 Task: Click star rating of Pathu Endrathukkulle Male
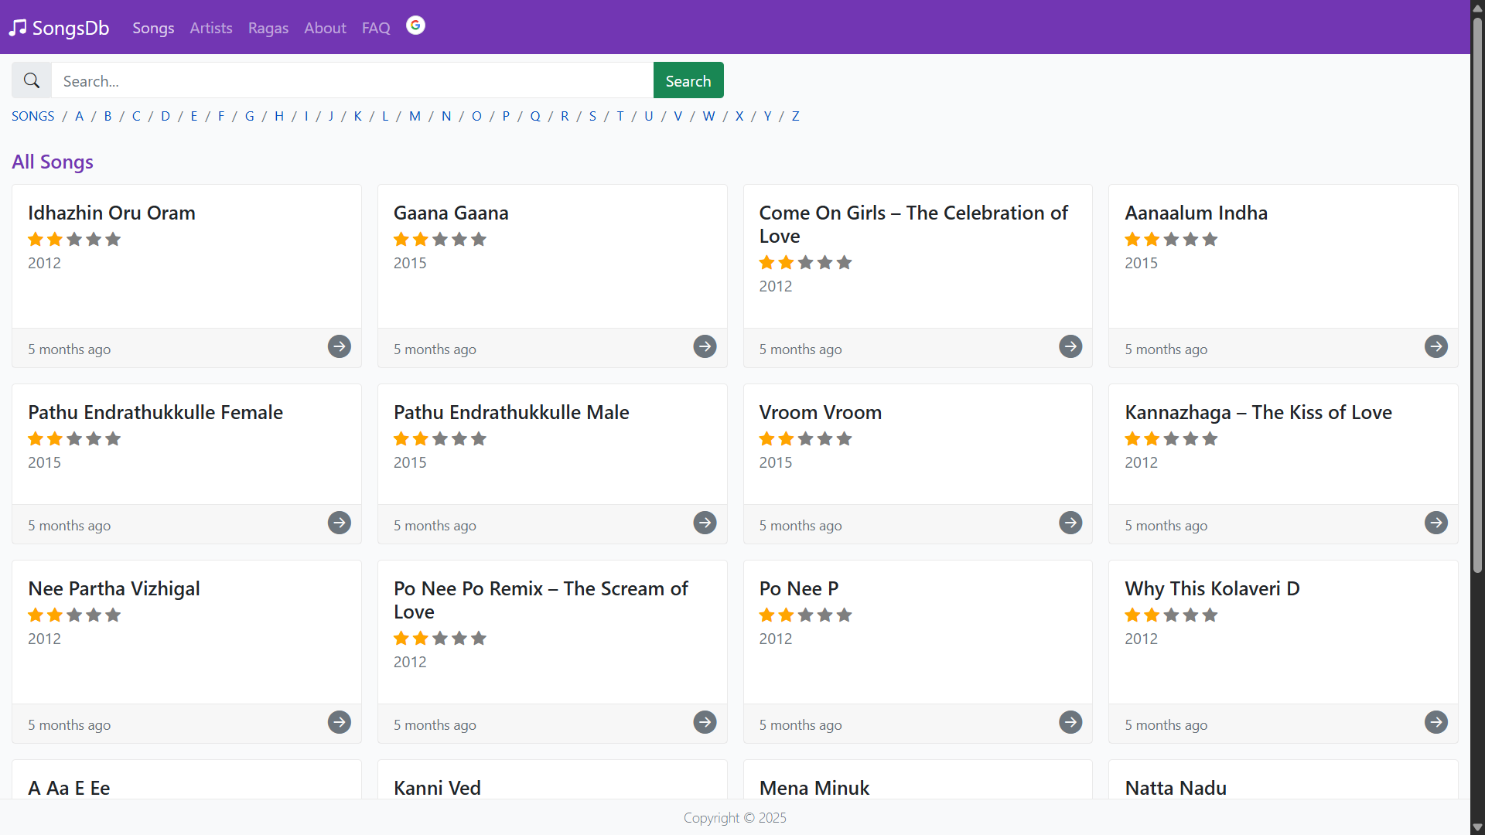click(440, 439)
